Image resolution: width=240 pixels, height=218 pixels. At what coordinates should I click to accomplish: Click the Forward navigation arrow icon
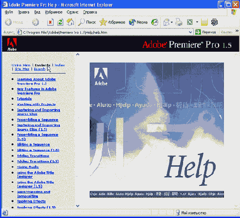[x=36, y=22]
